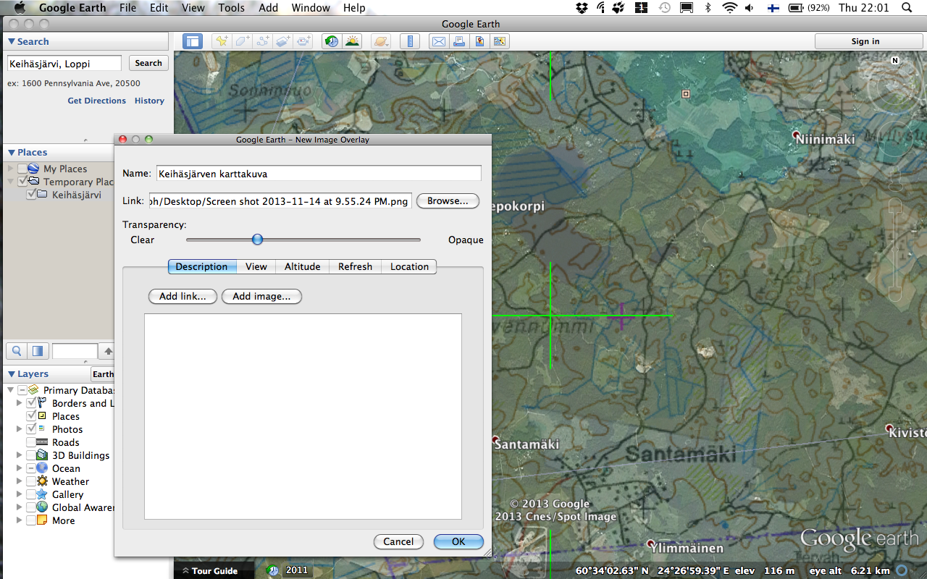Collapse the Search panel header triangle

pos(12,42)
